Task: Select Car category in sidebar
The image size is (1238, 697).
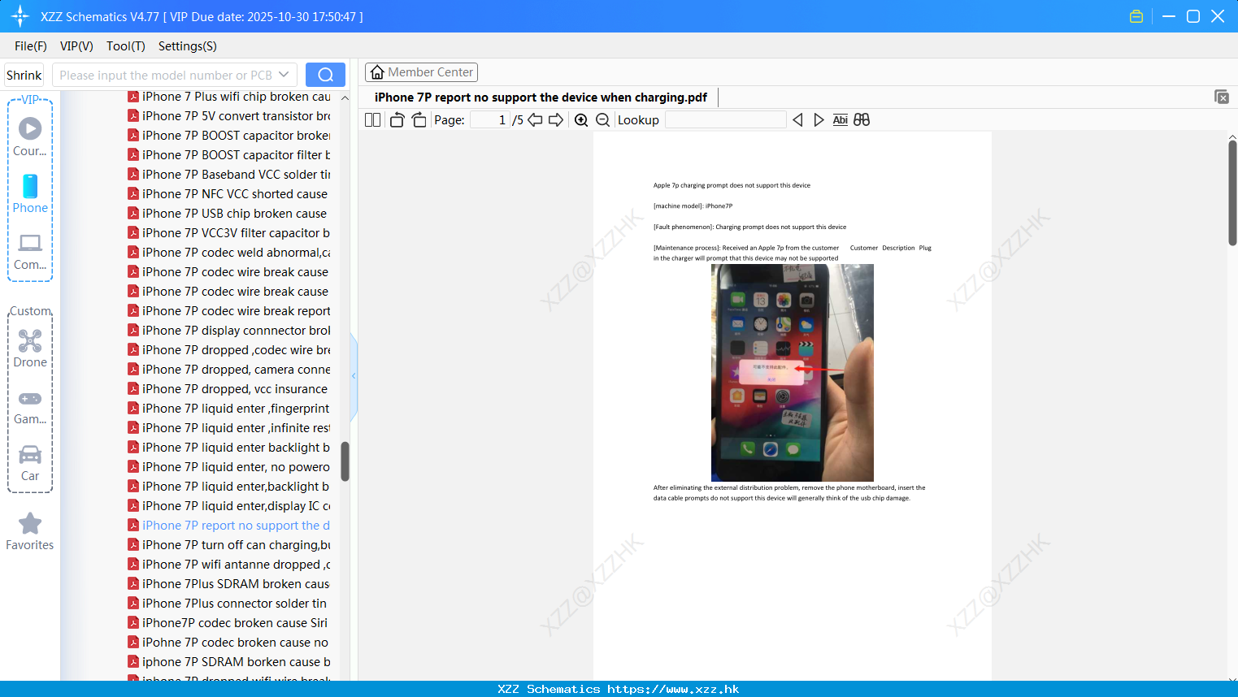Action: tap(30, 463)
